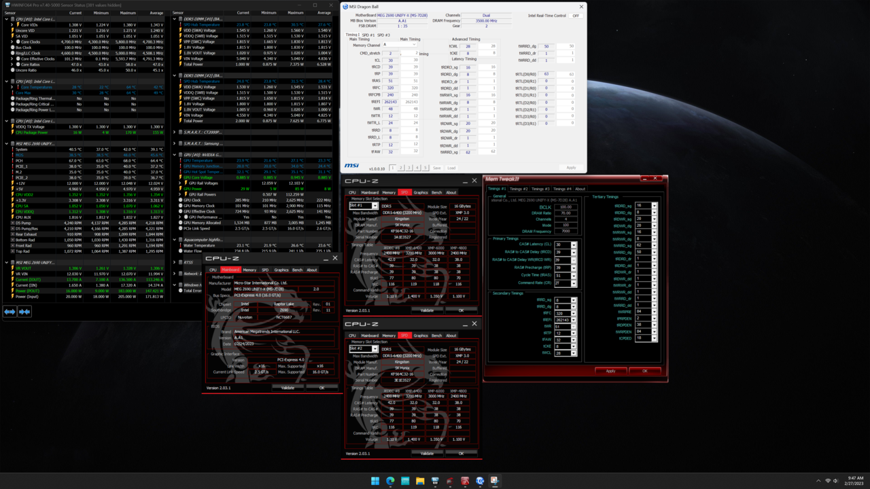
Task: Switch to Timings #2 tab in MemTweakIt
Action: [519, 189]
